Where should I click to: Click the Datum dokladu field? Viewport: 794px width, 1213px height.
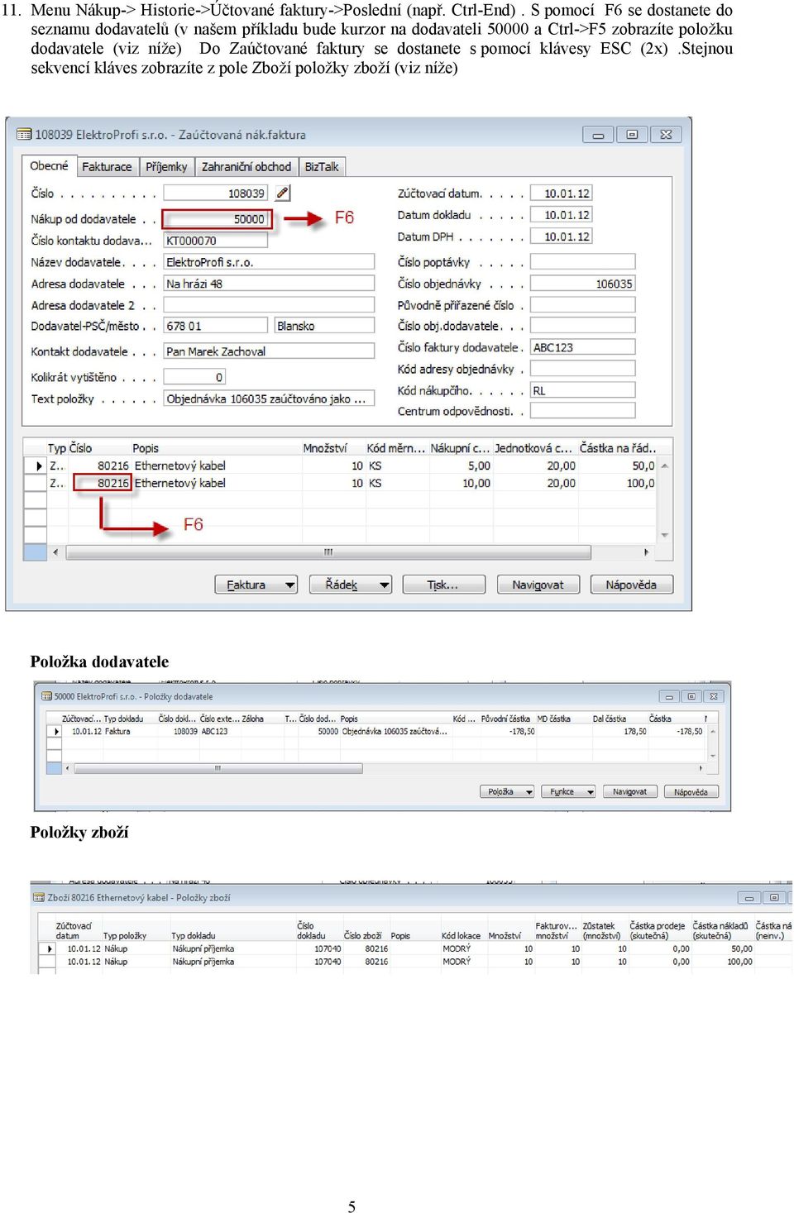point(561,215)
